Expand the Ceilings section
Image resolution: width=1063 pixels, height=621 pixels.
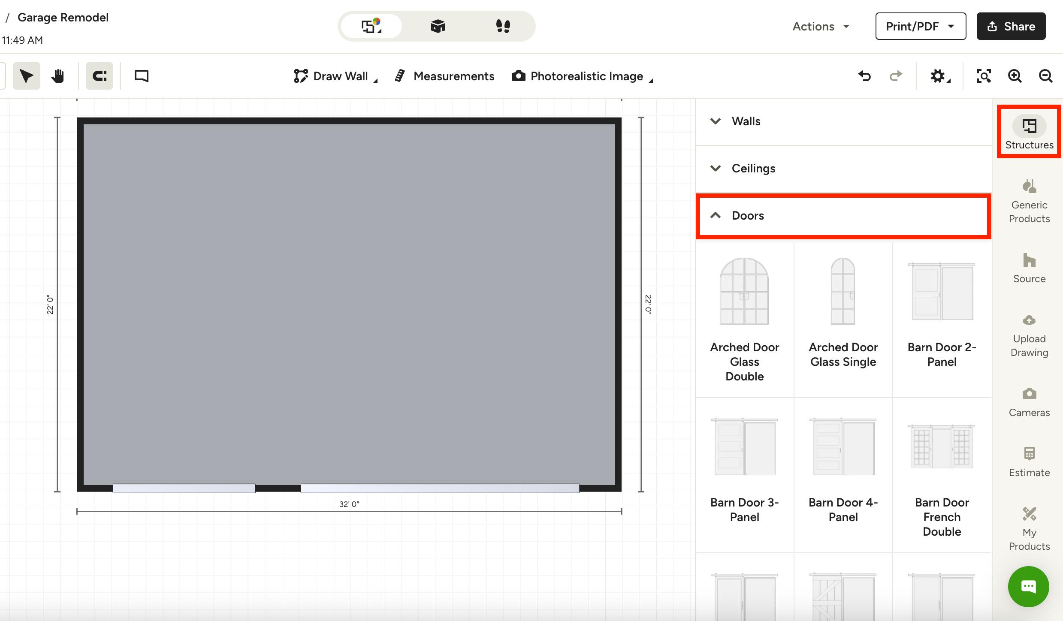point(843,169)
